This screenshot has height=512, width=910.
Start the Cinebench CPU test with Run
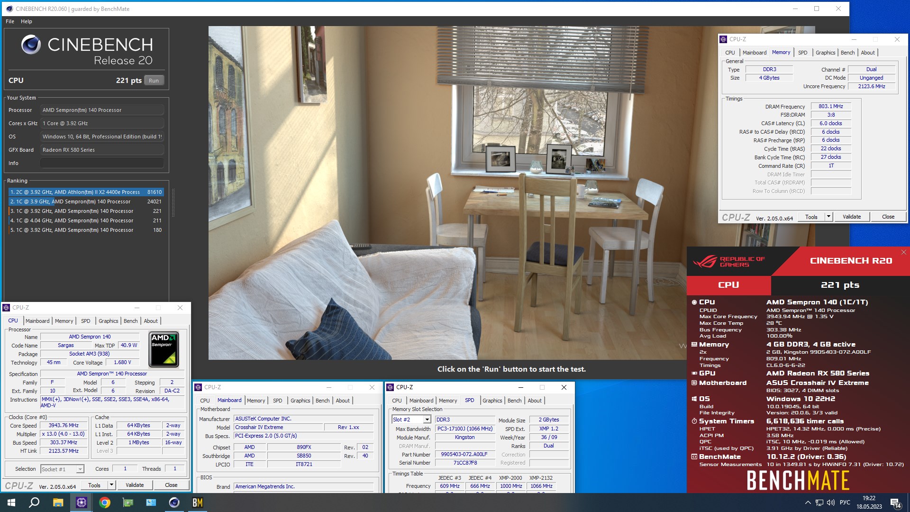[x=154, y=81]
